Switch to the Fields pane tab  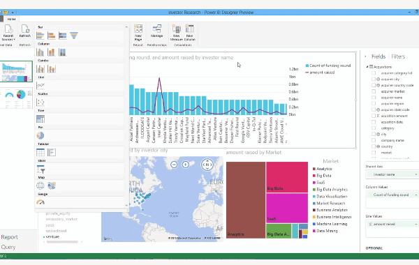click(x=378, y=56)
